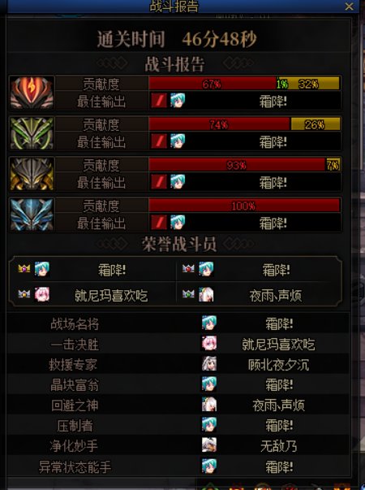Click the red flame boss emblem icon
The height and width of the screenshot is (490, 365).
click(32, 93)
